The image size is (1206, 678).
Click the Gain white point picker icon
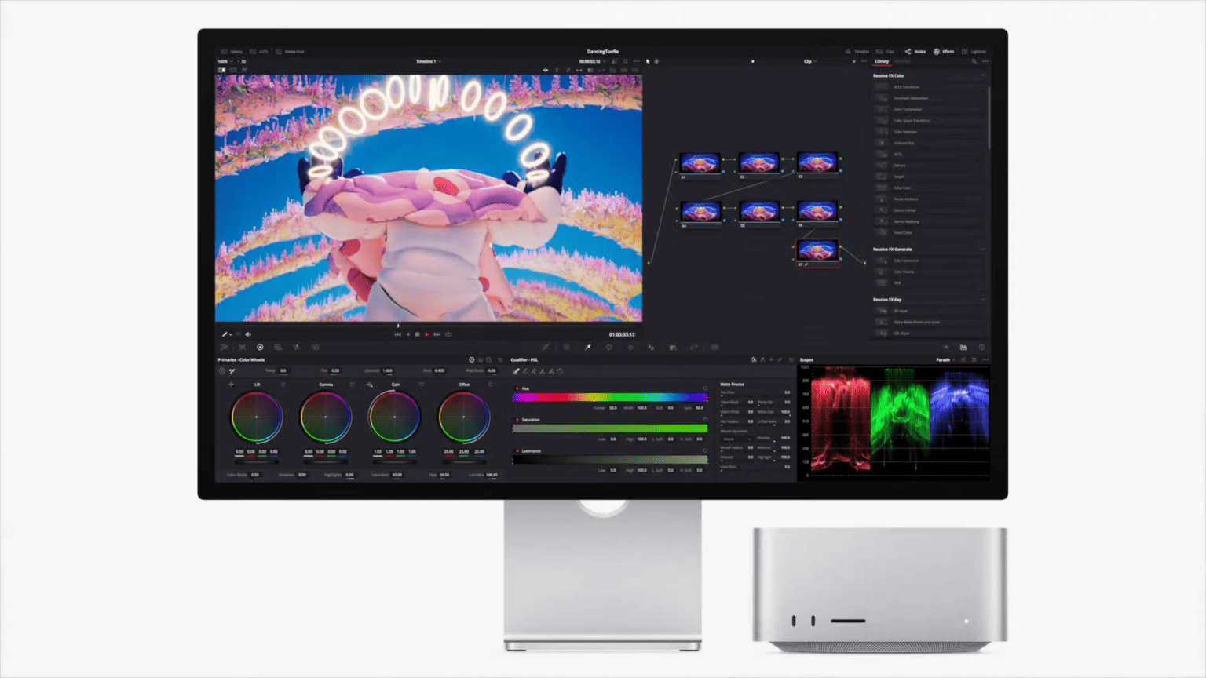[370, 385]
